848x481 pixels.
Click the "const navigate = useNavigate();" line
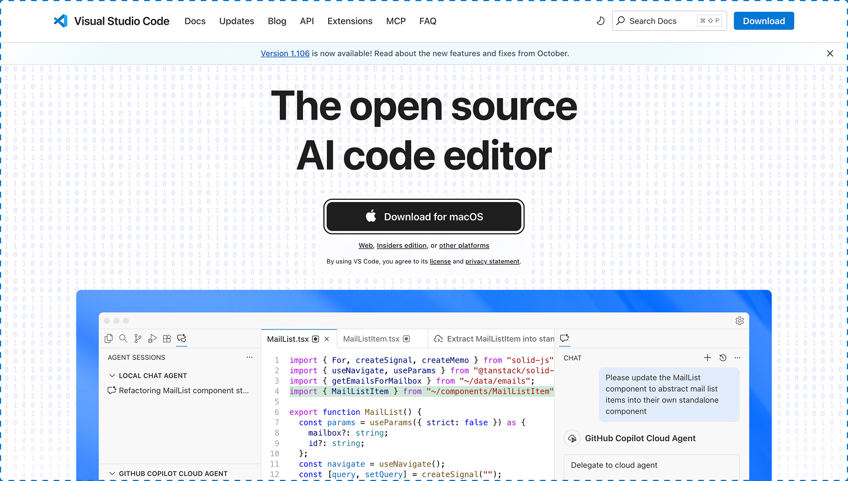coord(372,464)
